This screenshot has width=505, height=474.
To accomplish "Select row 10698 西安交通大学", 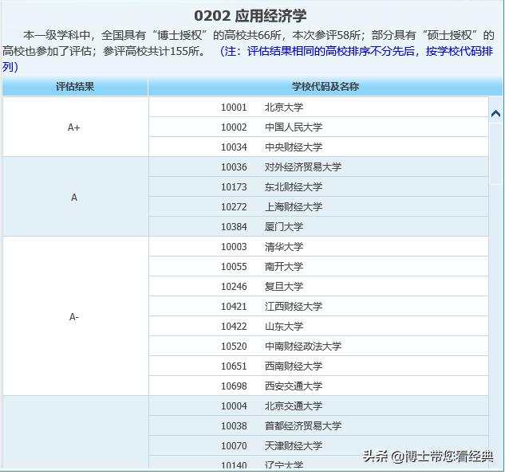I will [318, 386].
